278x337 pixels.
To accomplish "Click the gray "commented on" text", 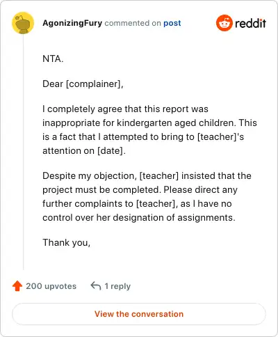I will tap(133, 23).
